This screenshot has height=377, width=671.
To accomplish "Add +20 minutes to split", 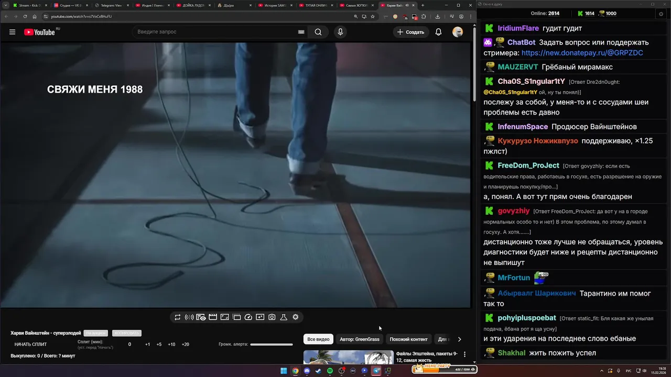I will coord(185,345).
